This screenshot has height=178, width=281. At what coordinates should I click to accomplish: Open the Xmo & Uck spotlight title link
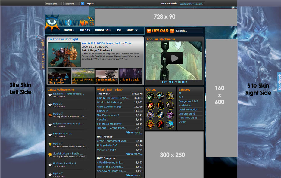101,43
